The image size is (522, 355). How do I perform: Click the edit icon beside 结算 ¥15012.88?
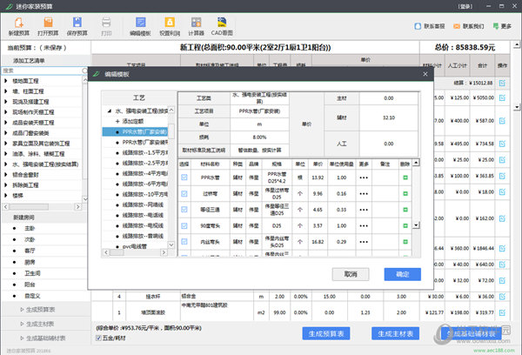pyautogui.click(x=502, y=83)
